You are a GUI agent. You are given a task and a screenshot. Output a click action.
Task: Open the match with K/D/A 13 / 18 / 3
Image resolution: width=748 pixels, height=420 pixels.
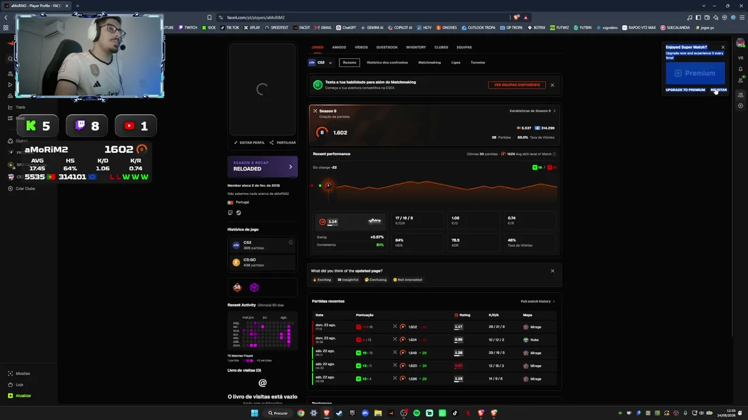pos(435,366)
